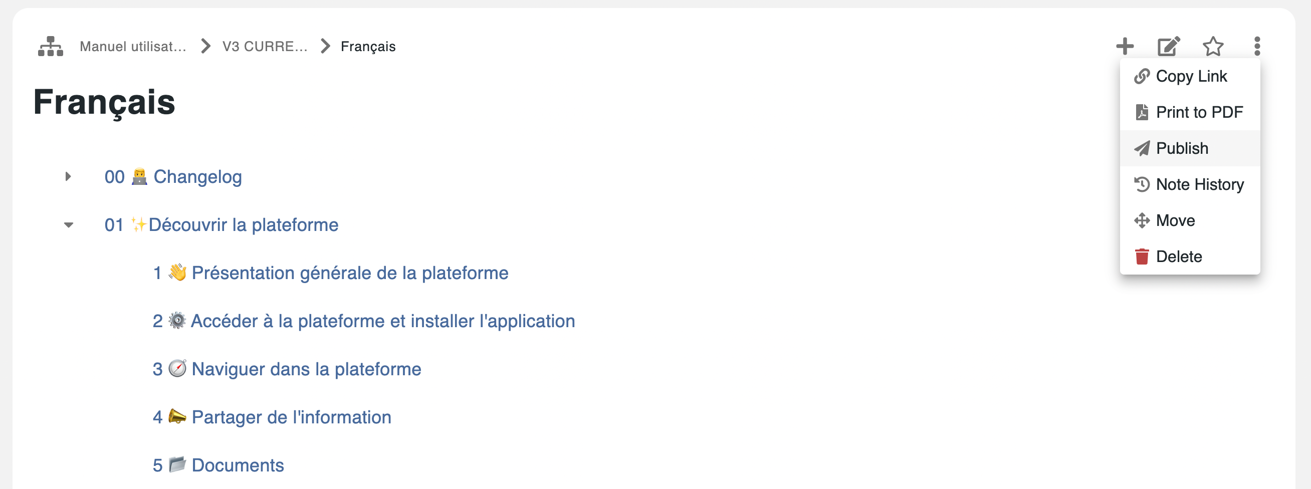Collapse the 01 Découvrir la plateforme section
Screen dimensions: 1311x489
pyautogui.click(x=68, y=225)
